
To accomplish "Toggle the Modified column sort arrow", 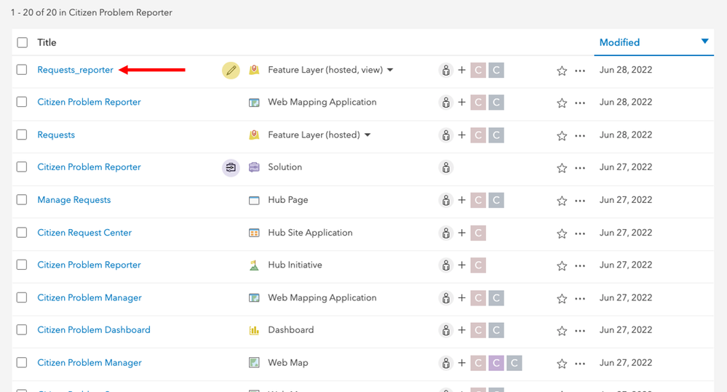I will click(x=704, y=41).
